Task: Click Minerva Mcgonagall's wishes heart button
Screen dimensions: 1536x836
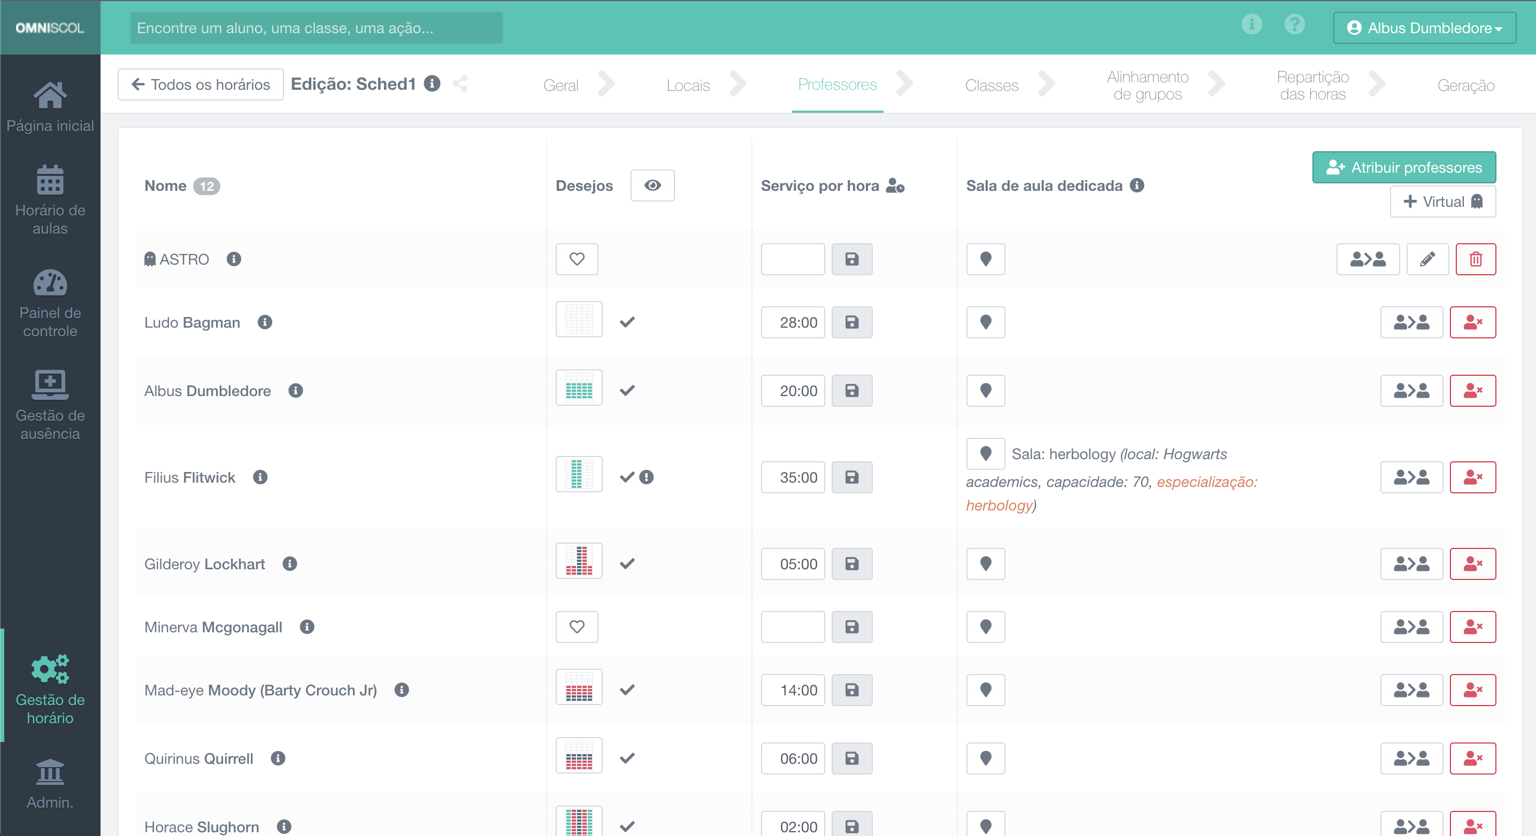Action: click(577, 627)
